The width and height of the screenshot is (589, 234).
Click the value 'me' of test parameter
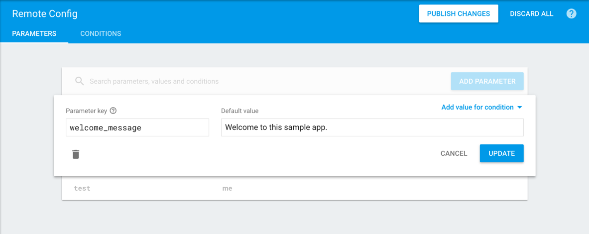pyautogui.click(x=228, y=189)
